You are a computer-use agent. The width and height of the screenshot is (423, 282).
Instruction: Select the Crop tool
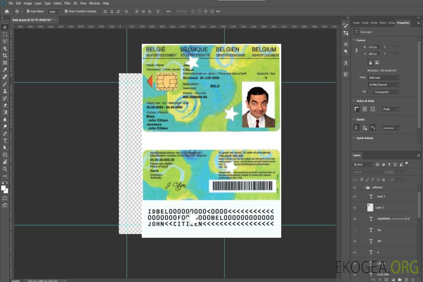pyautogui.click(x=5, y=56)
